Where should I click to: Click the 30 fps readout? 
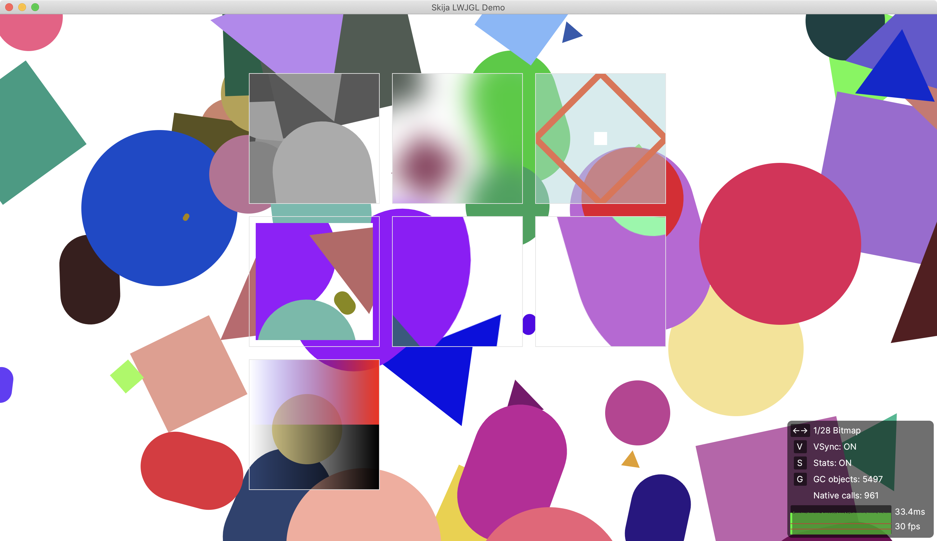pyautogui.click(x=907, y=526)
